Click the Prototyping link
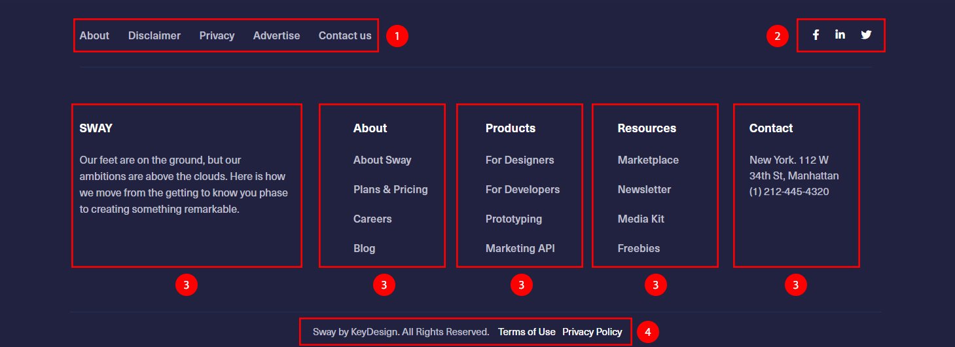This screenshot has width=955, height=347. (x=513, y=219)
